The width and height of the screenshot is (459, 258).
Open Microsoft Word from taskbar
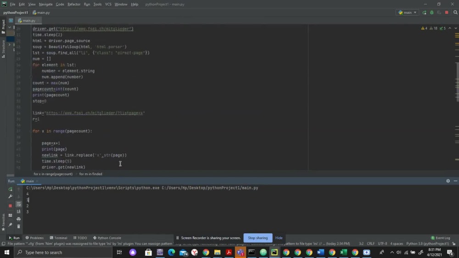(320, 252)
